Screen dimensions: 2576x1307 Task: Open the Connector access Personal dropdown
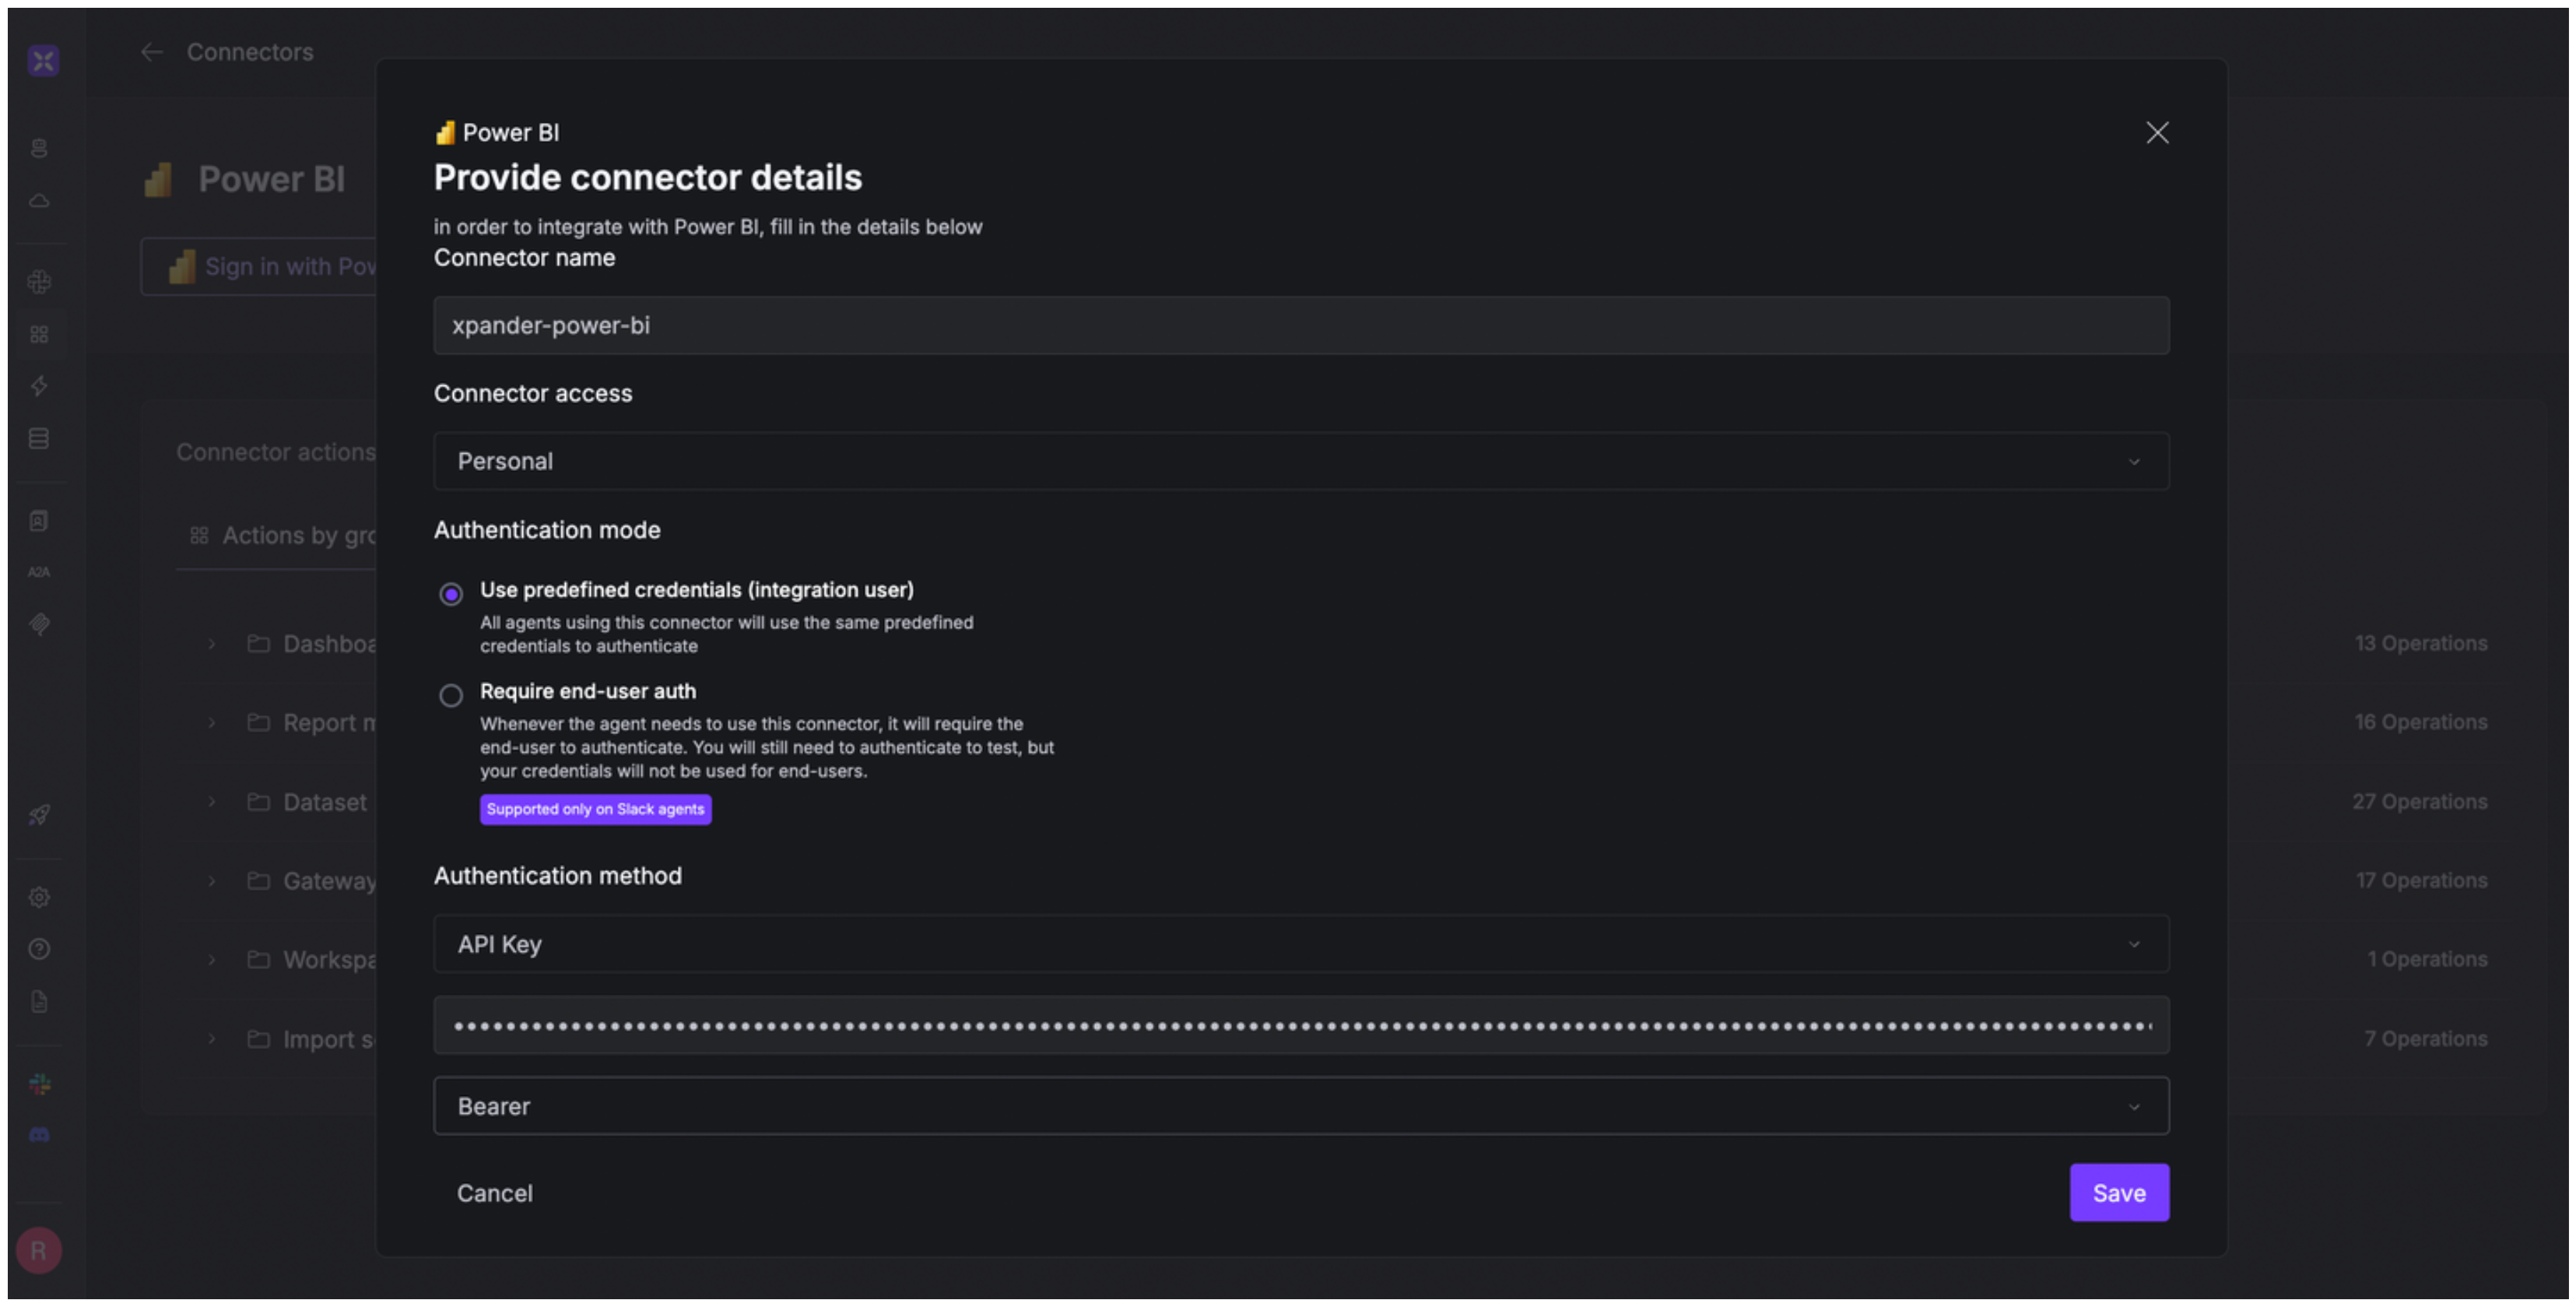1300,461
